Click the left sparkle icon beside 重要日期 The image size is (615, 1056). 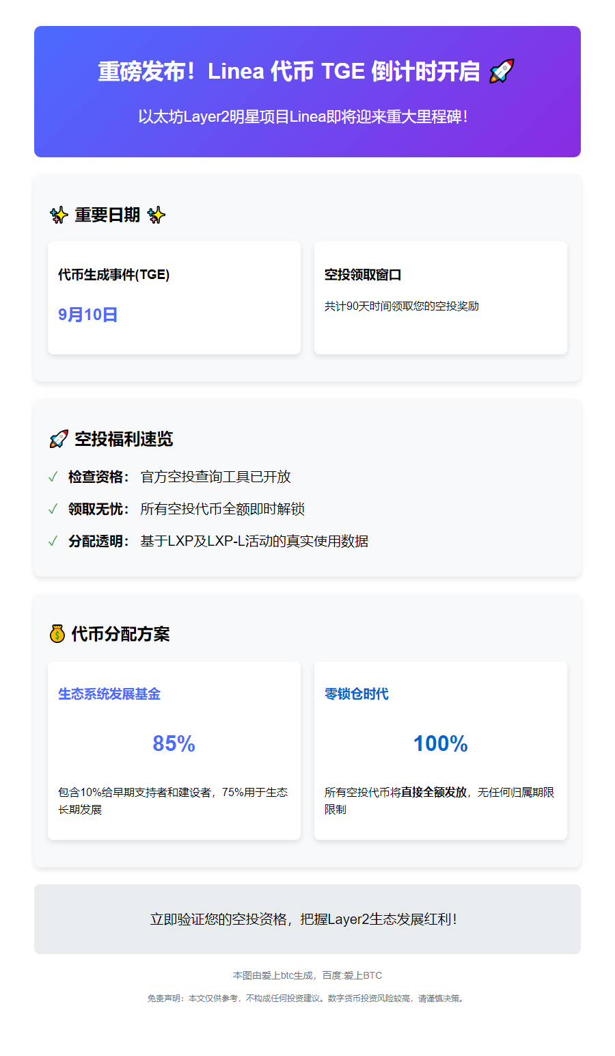point(58,214)
